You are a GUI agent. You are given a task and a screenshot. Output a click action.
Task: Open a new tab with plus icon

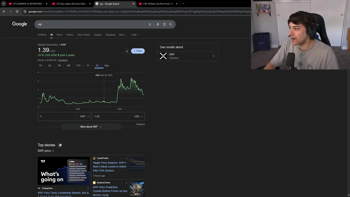[183, 4]
